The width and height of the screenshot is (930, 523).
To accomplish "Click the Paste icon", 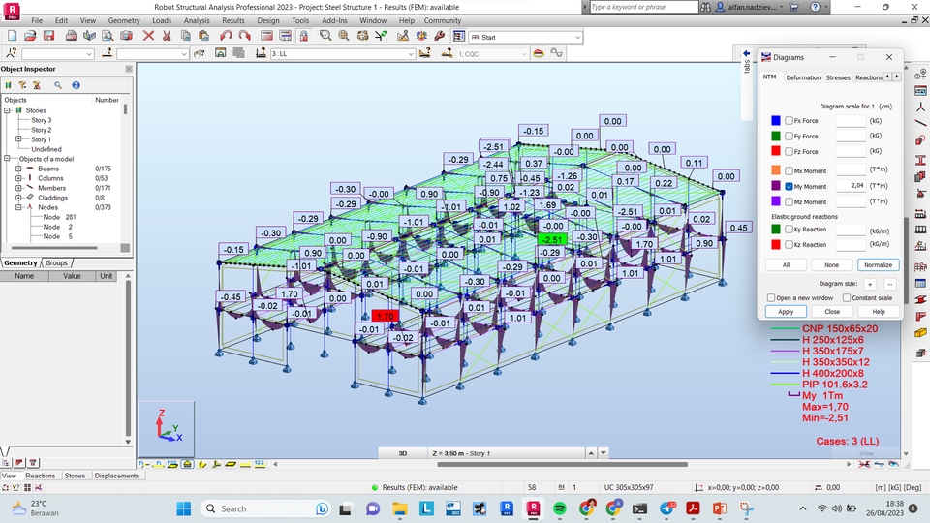I will tap(203, 36).
